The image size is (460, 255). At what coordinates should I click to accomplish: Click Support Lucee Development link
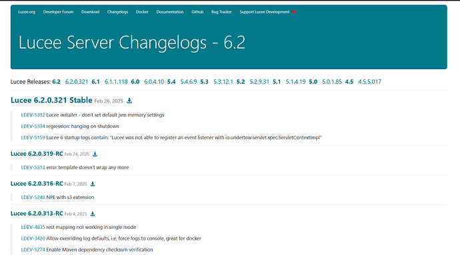[264, 12]
